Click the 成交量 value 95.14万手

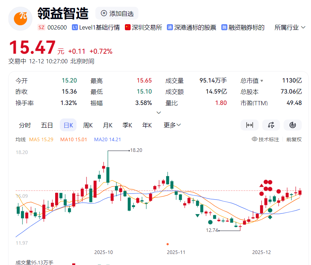pos(213,80)
